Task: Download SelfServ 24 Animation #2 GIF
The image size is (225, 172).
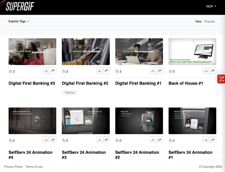Action: pyautogui.click(x=153, y=140)
